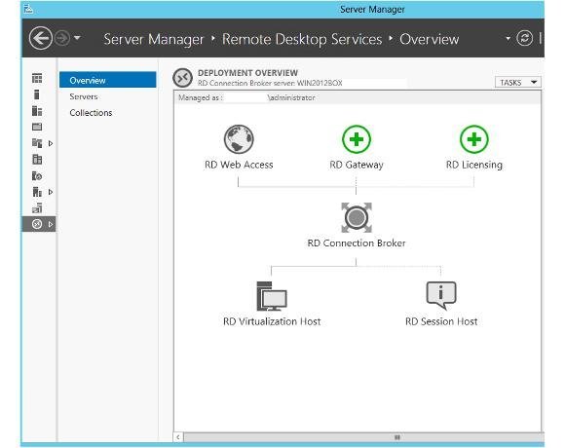
Task: Go back with the back arrow button
Action: click(40, 38)
